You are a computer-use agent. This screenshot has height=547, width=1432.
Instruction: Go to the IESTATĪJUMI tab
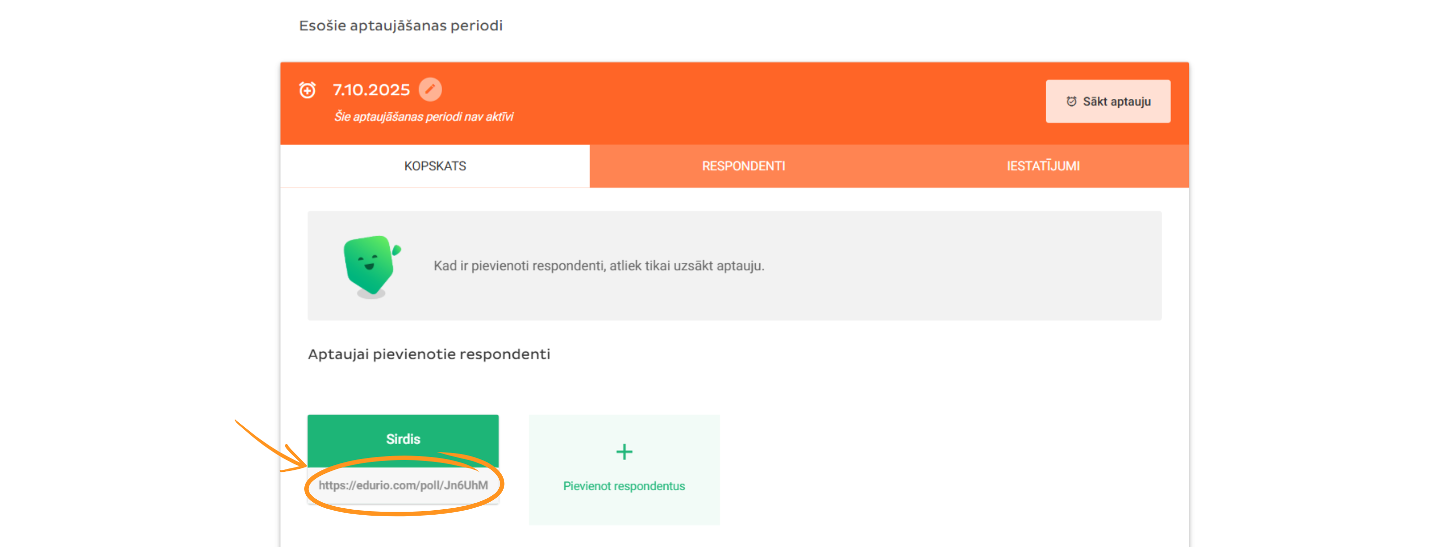1043,166
